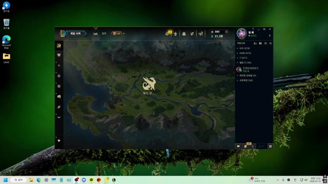Click the bug report icon at panel bottom
The image size is (328, 184).
pyautogui.click(x=270, y=146)
